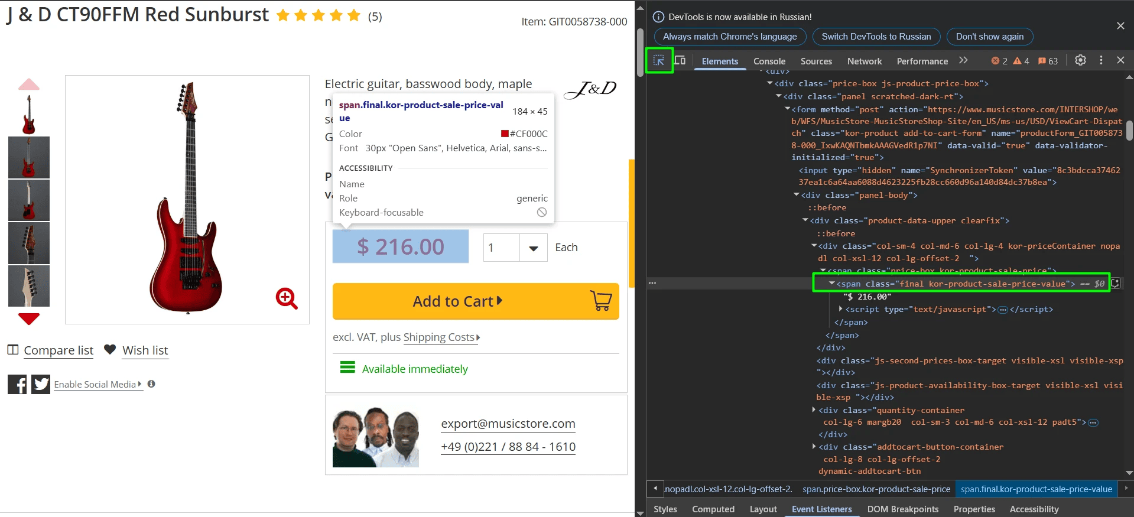The image size is (1134, 517).
Task: Select the second guitar thumbnail image
Action: (29, 158)
